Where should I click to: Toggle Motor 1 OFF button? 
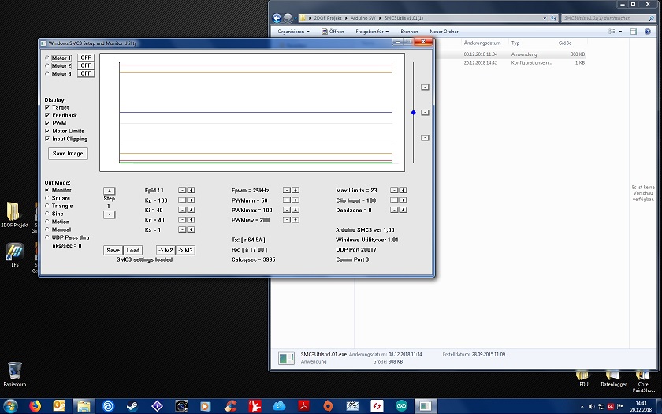86,58
